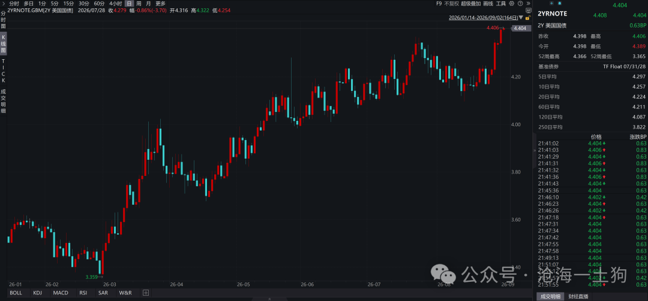This screenshot has width=648, height=301.
Task: Click the 涨跌BP column header
Action: (x=638, y=137)
